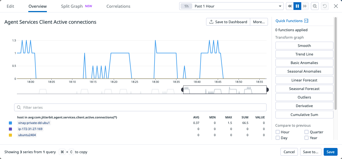Open the Save to... options
Screen dimensions: 342x159
311,152
